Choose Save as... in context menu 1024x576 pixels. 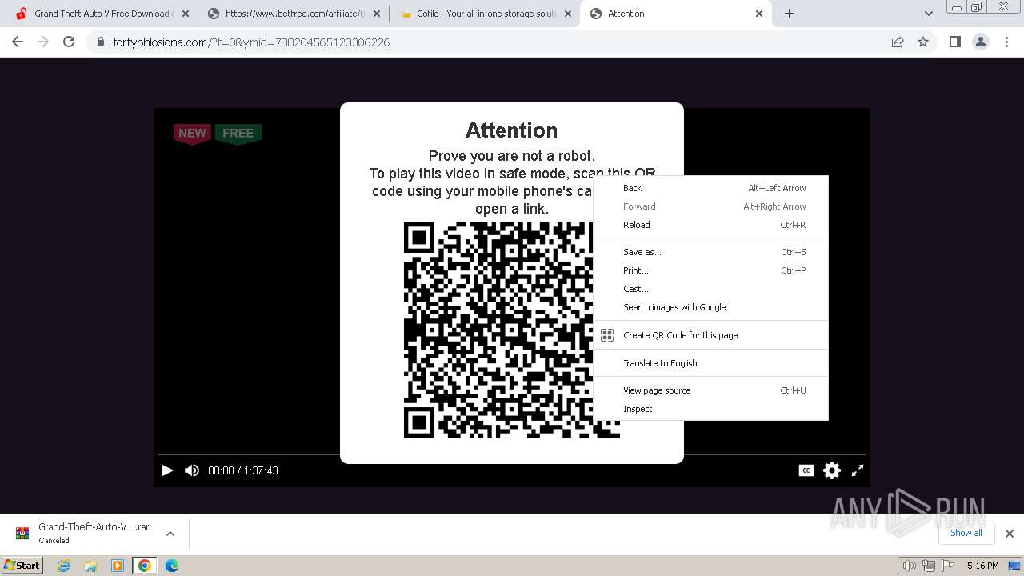[x=710, y=252]
